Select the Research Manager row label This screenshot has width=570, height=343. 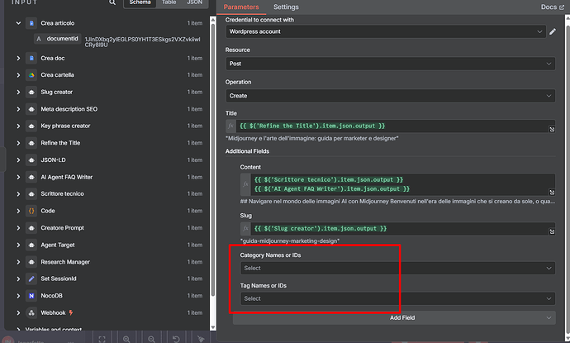tap(65, 262)
